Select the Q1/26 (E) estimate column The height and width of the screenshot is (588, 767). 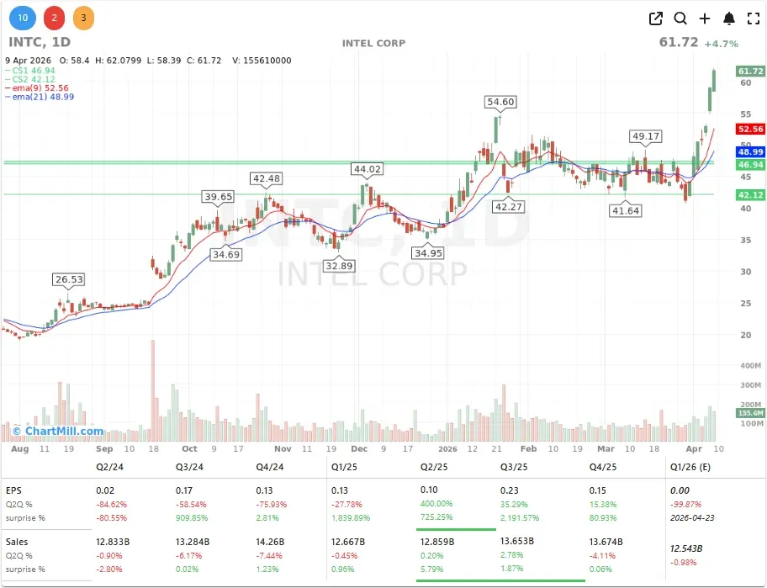tap(690, 466)
